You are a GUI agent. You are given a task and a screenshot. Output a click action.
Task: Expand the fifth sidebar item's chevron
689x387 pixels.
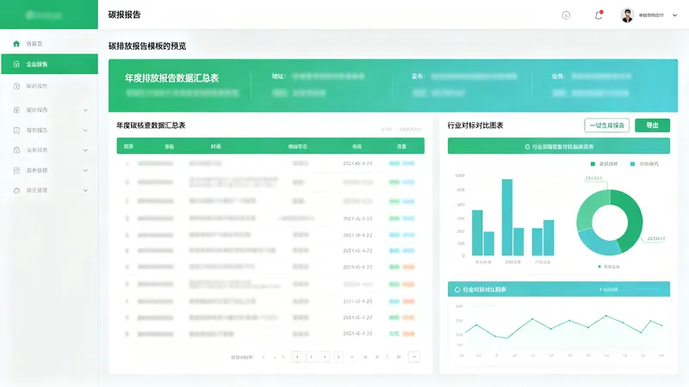[x=85, y=131]
